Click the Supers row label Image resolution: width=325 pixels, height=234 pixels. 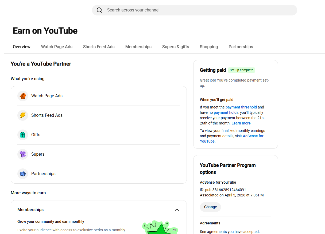(x=38, y=154)
